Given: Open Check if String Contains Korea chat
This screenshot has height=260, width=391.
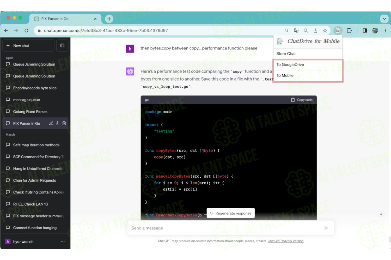Looking at the screenshot, I should pos(35,192).
